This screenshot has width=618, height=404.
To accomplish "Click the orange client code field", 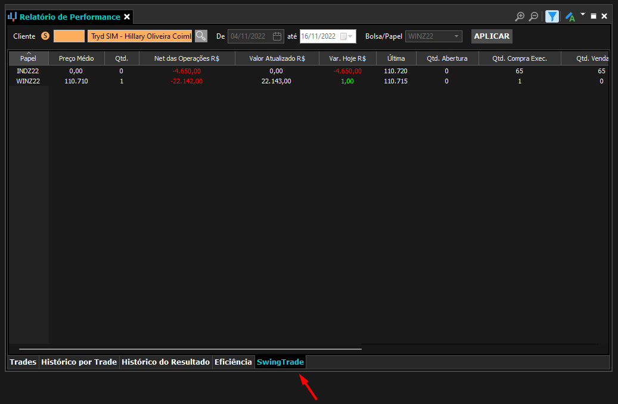I will pyautogui.click(x=69, y=36).
